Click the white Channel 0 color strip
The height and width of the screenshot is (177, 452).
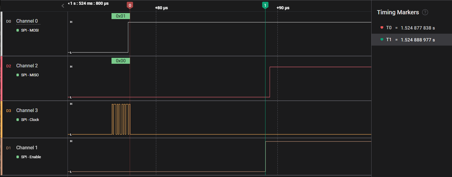coord(1,34)
